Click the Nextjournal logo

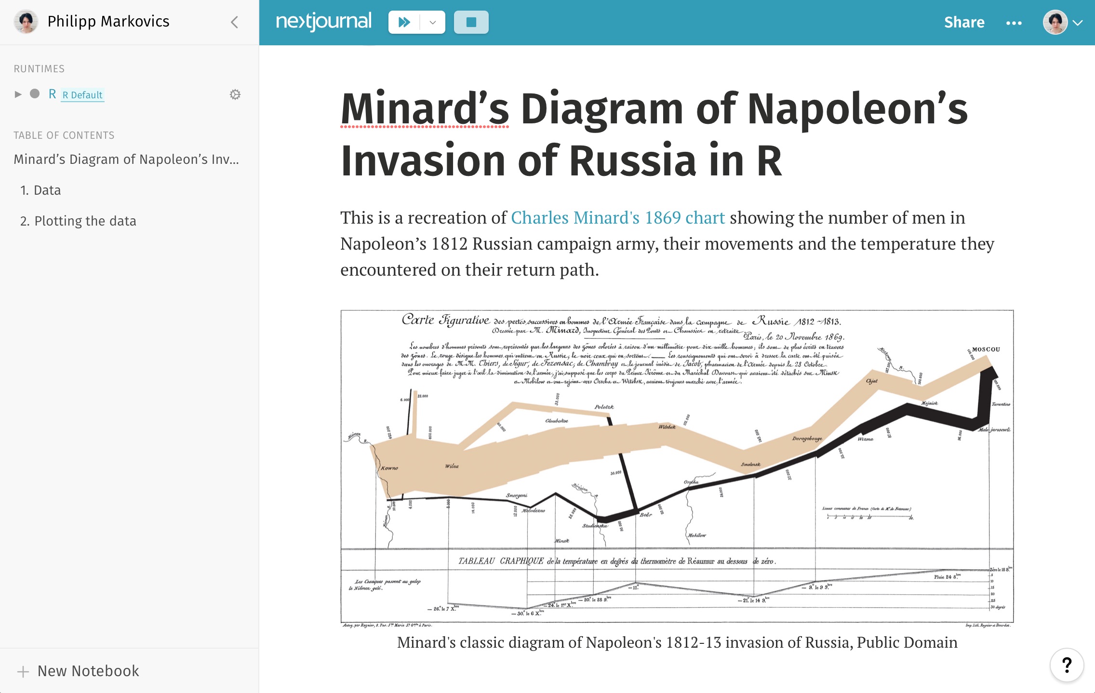[323, 22]
